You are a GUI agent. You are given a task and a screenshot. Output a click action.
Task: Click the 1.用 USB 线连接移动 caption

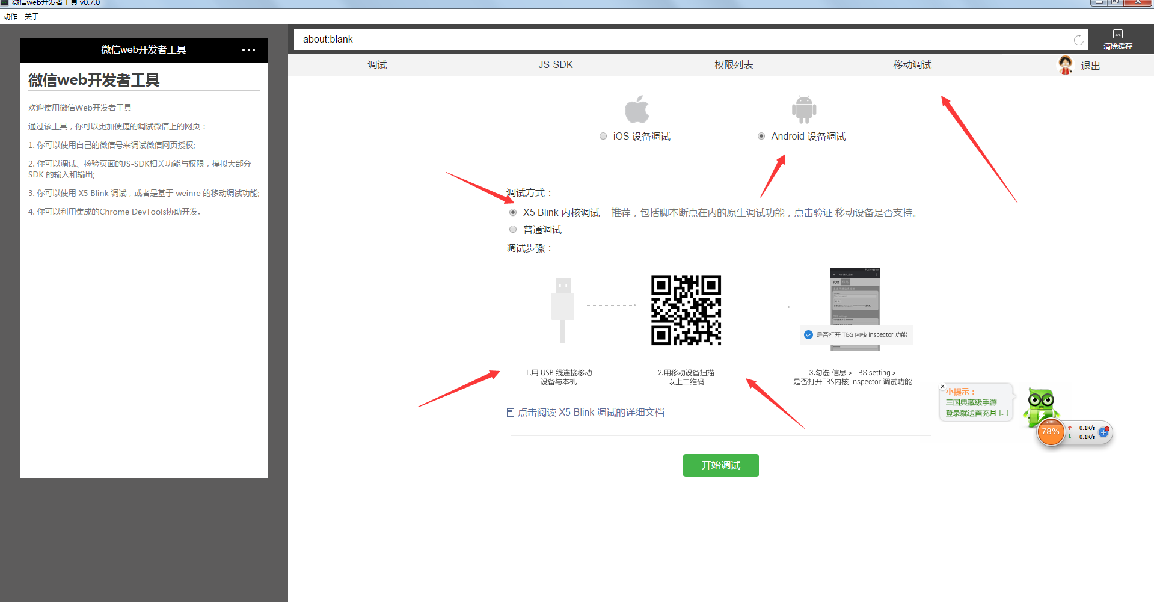point(559,373)
